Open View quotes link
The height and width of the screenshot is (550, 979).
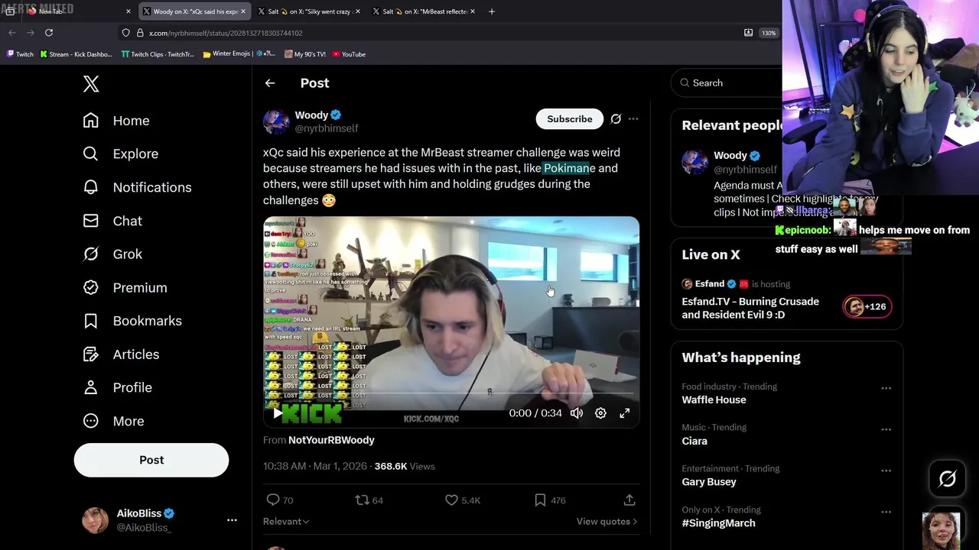(607, 522)
